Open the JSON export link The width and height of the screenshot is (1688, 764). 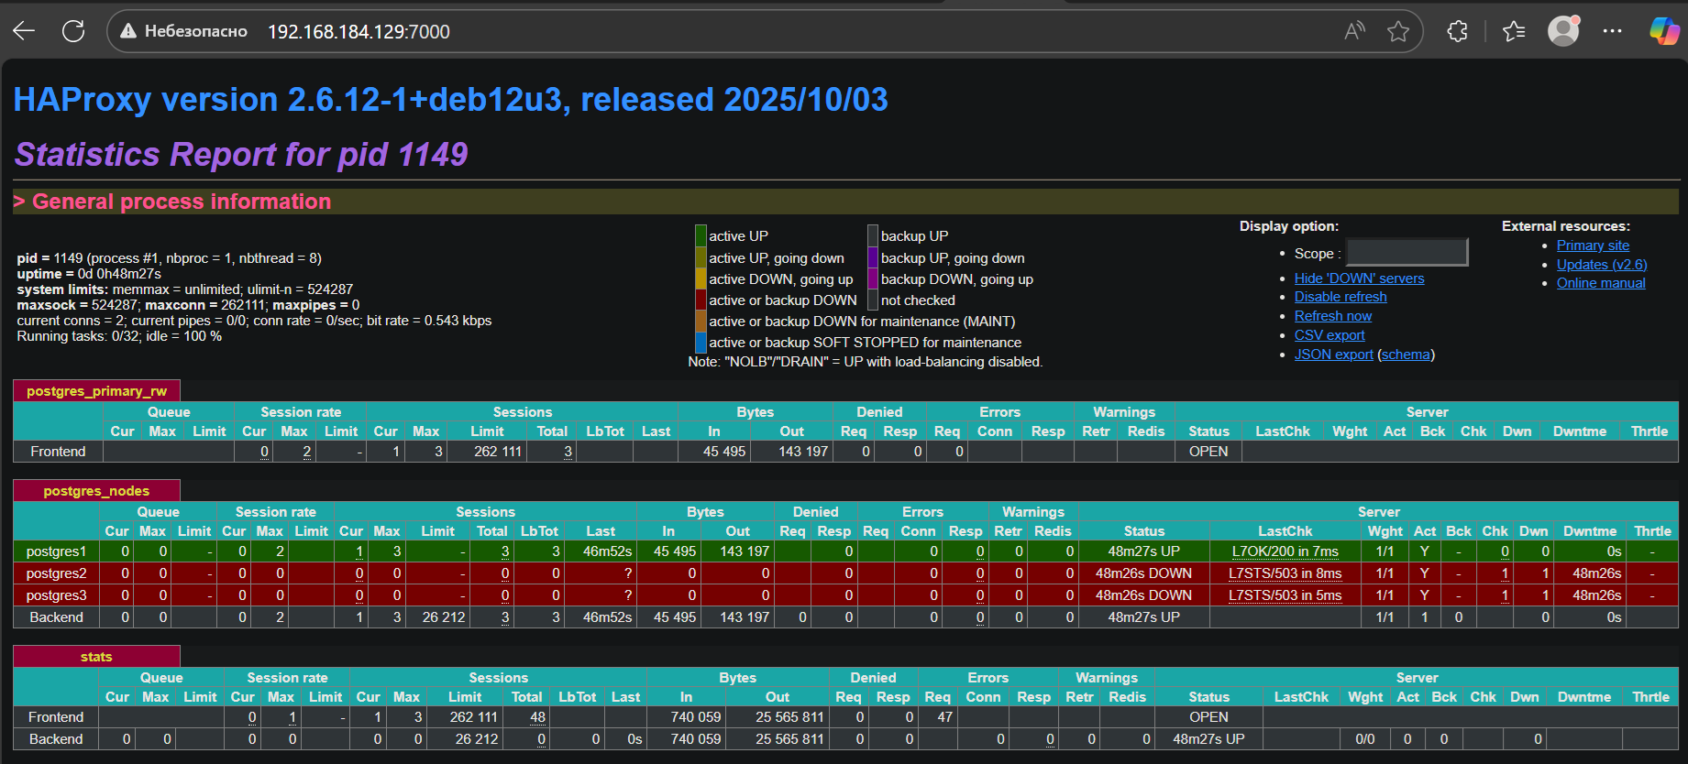coord(1333,355)
